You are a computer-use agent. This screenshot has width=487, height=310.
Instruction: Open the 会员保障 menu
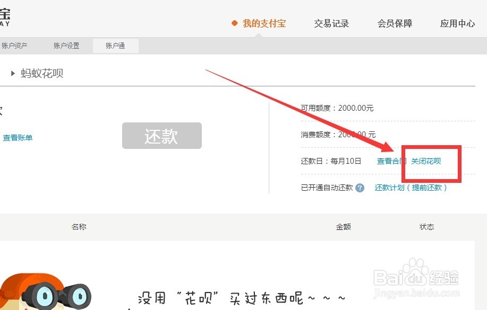(394, 23)
